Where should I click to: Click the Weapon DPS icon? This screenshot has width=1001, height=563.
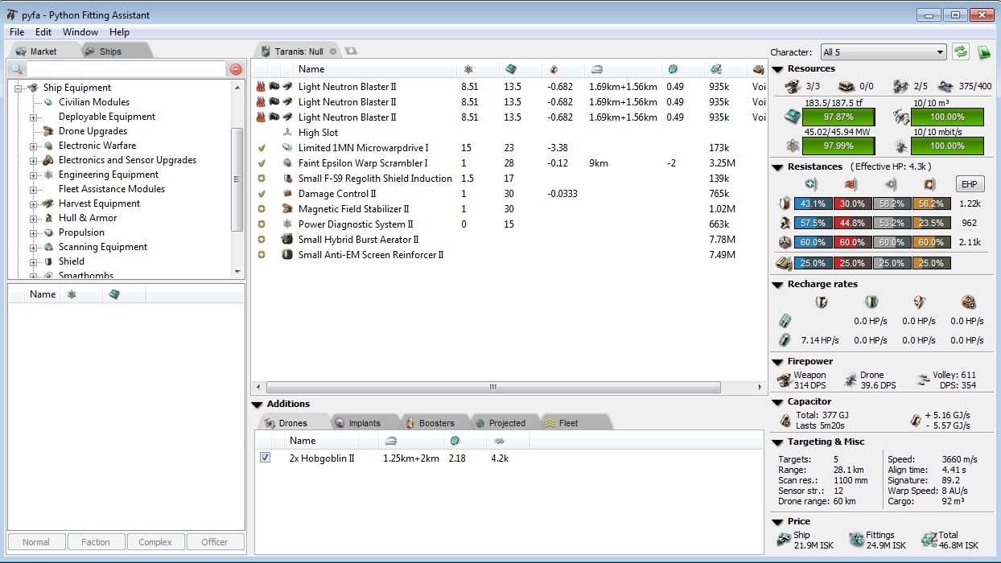click(784, 380)
